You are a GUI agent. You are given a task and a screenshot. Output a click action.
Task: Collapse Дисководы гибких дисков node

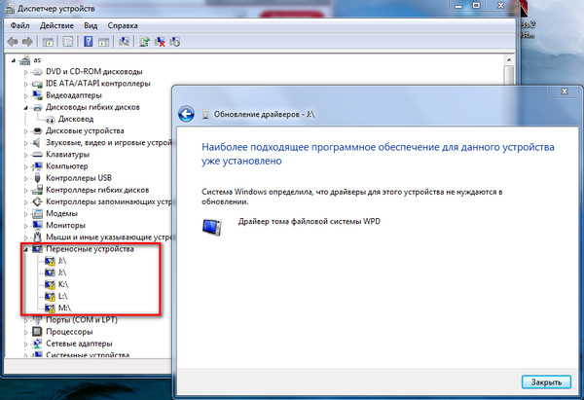click(25, 108)
